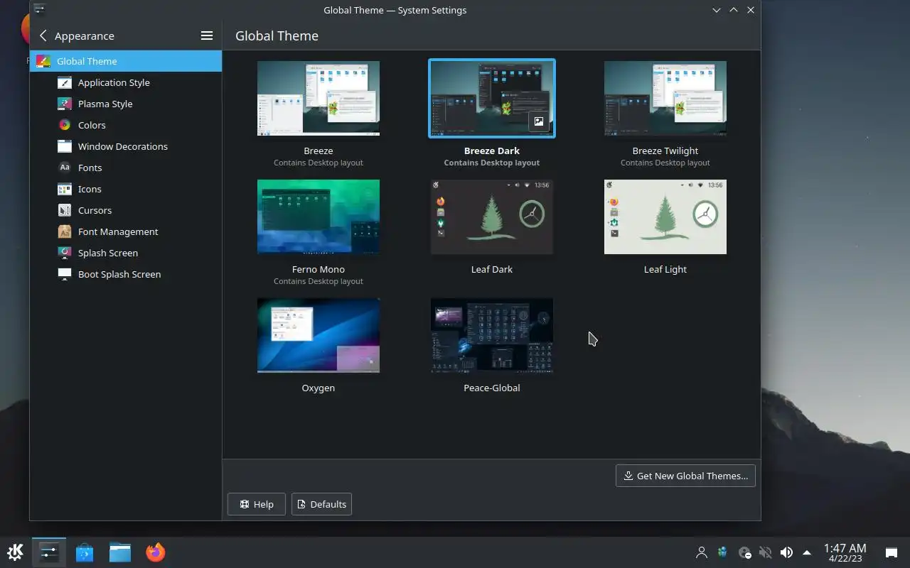The height and width of the screenshot is (568, 910).
Task: Choose the Ferno Mono theme
Action: coord(318,217)
